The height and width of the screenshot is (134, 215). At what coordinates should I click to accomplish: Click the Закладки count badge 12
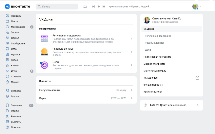click(x=31, y=105)
